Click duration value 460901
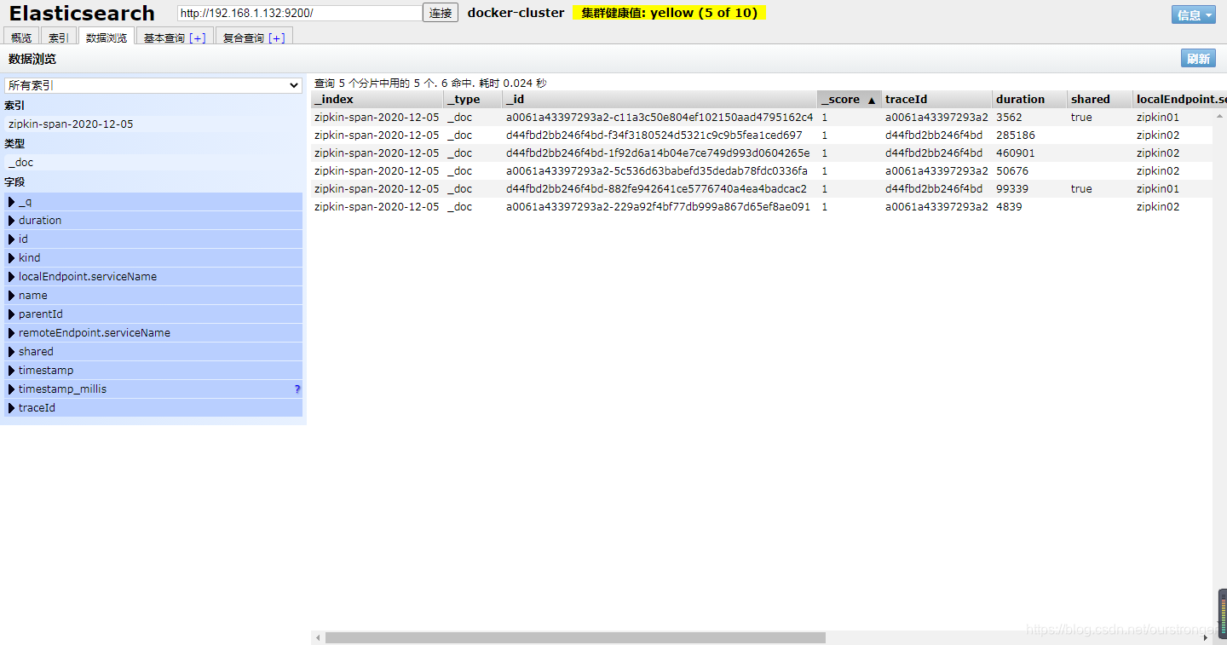1227x645 pixels. coord(1016,153)
